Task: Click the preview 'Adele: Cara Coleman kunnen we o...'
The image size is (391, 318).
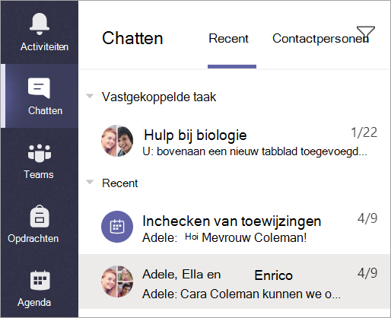Action: point(241,294)
